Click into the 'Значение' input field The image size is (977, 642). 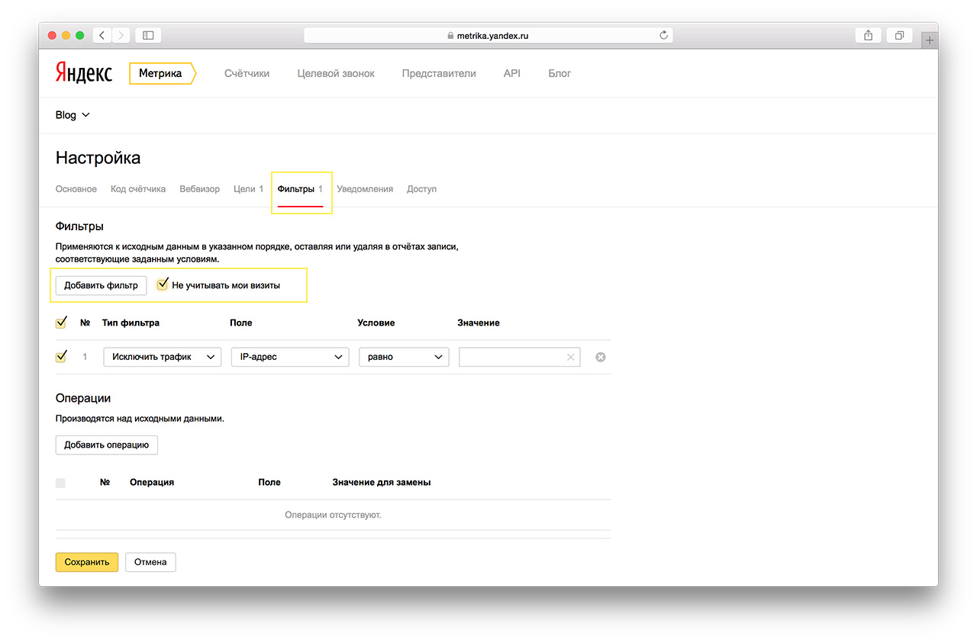[x=511, y=357]
